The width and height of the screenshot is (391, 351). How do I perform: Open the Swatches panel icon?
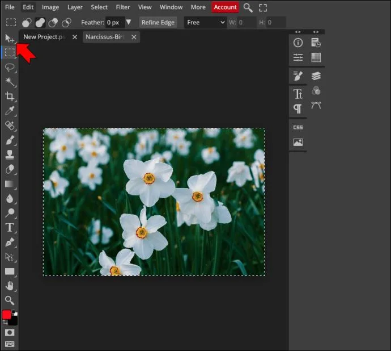pyautogui.click(x=316, y=57)
